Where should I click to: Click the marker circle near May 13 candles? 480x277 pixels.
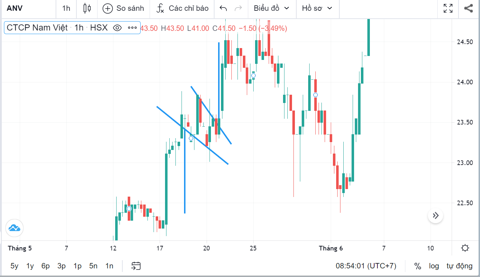click(129, 208)
